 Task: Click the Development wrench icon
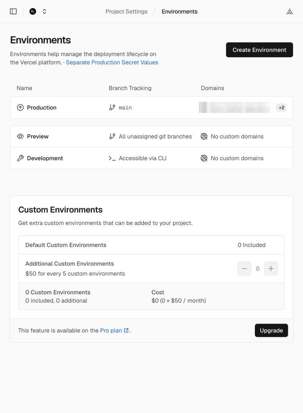20,158
